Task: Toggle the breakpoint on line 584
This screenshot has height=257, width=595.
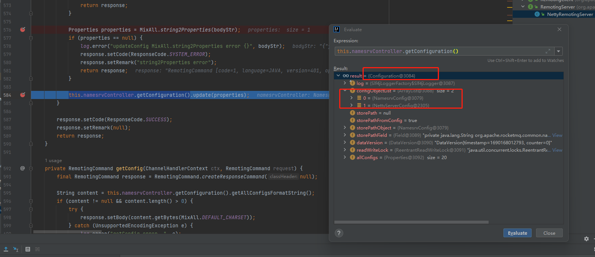Action: pyautogui.click(x=23, y=95)
